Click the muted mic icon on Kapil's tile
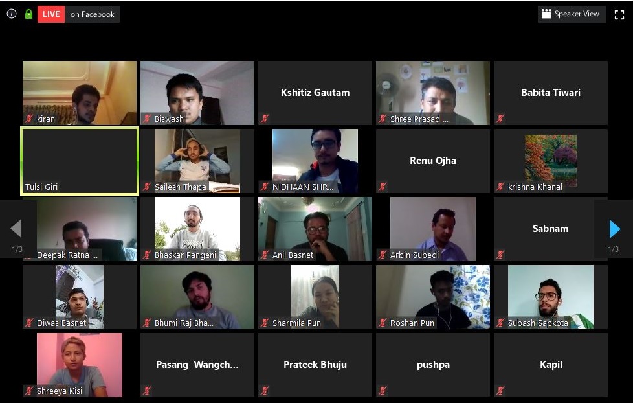Viewport: 633px width, 403px height. [500, 391]
